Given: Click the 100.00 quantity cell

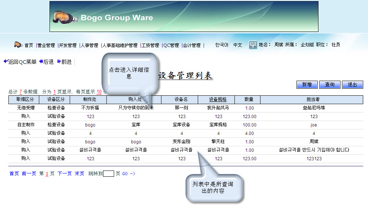Looking at the screenshot, I should (249, 125).
